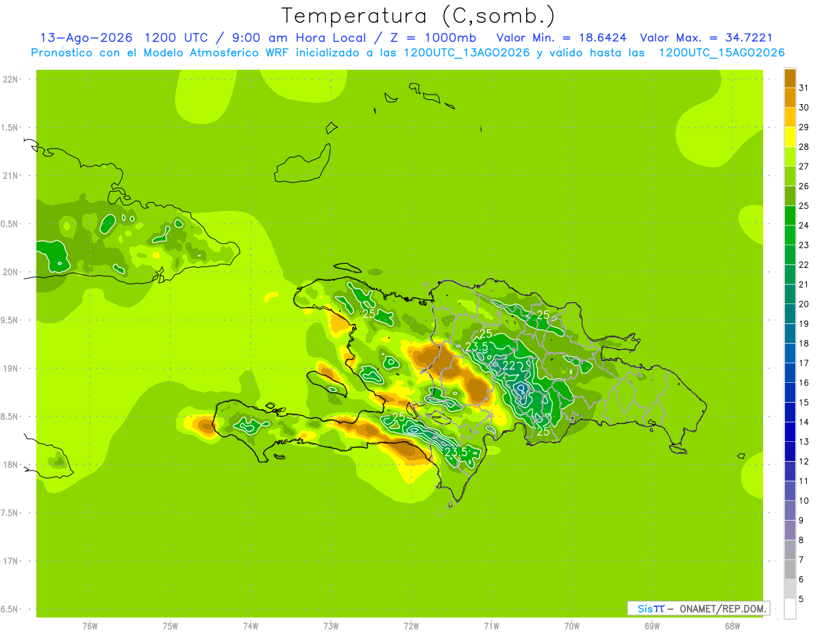Click the 76W longitude axis label
The image size is (822, 635).
[90, 626]
